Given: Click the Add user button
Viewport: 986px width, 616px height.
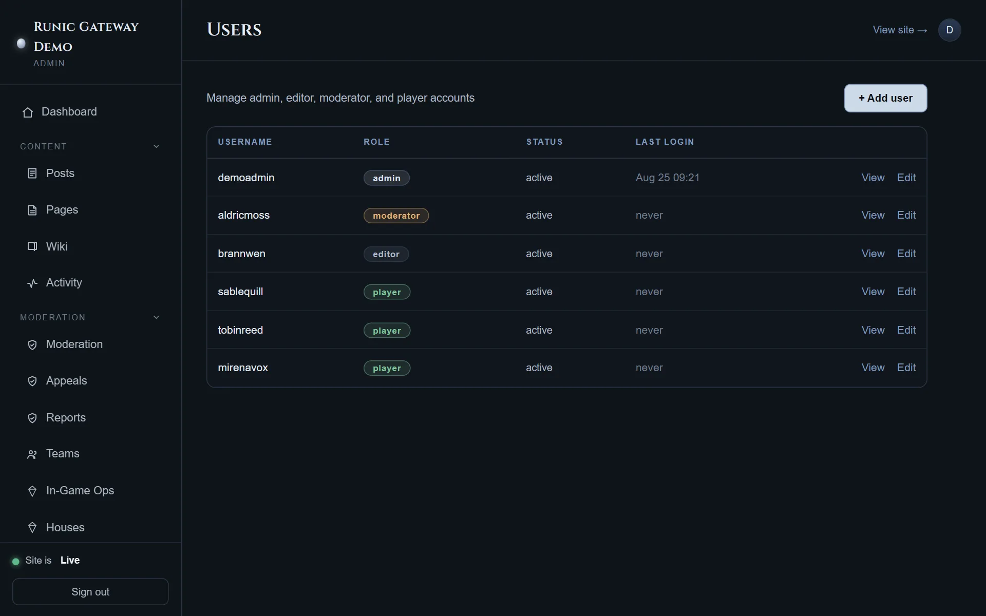Looking at the screenshot, I should (885, 98).
